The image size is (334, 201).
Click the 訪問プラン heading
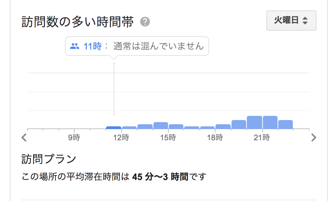coord(49,159)
